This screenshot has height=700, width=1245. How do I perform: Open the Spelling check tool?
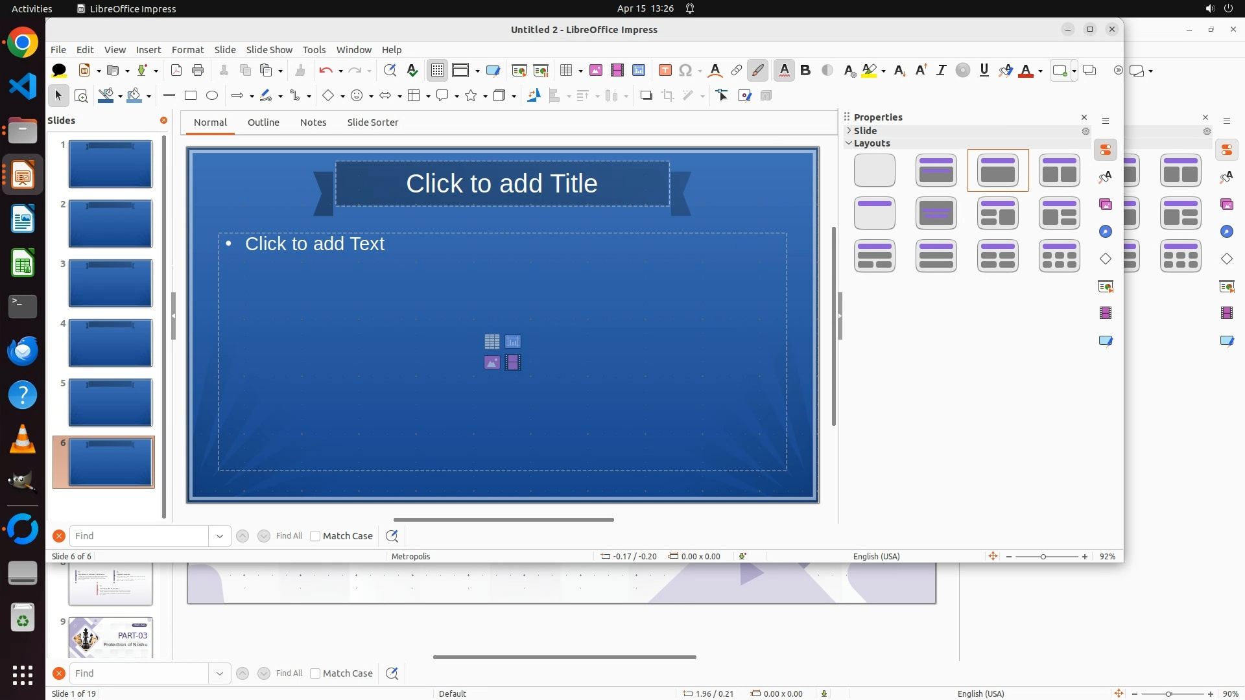click(x=412, y=71)
